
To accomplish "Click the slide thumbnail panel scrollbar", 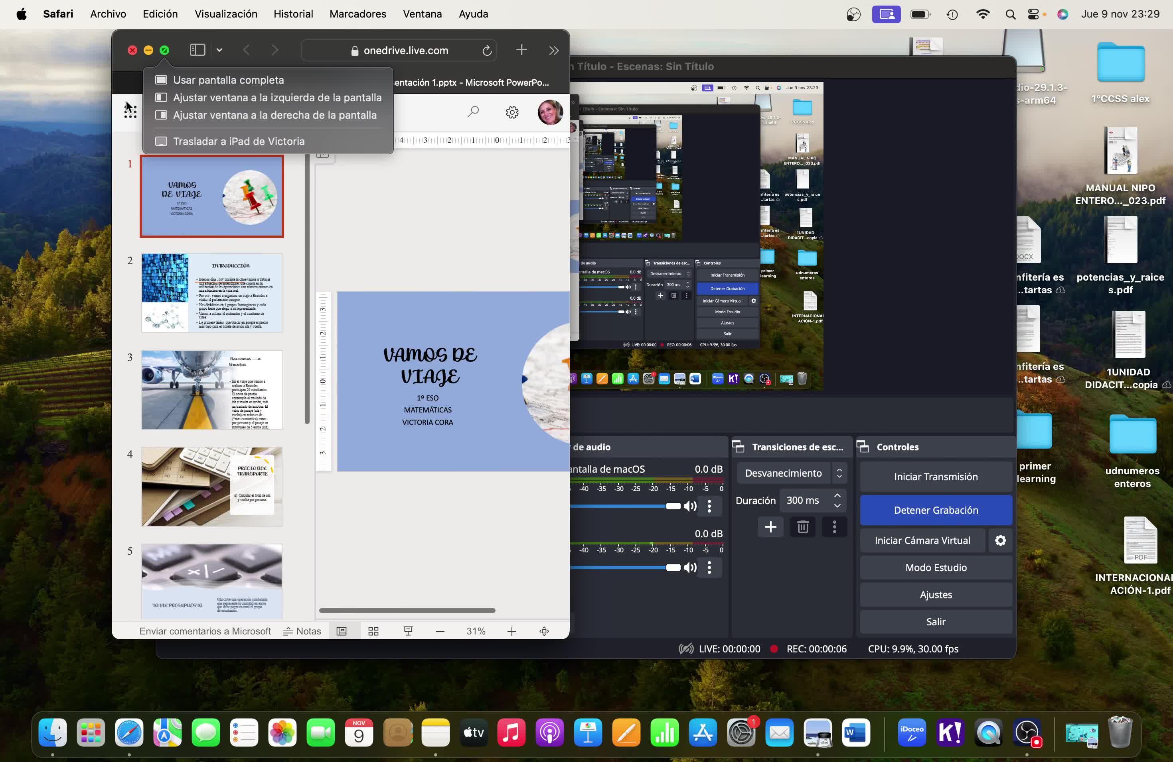I will tap(307, 288).
